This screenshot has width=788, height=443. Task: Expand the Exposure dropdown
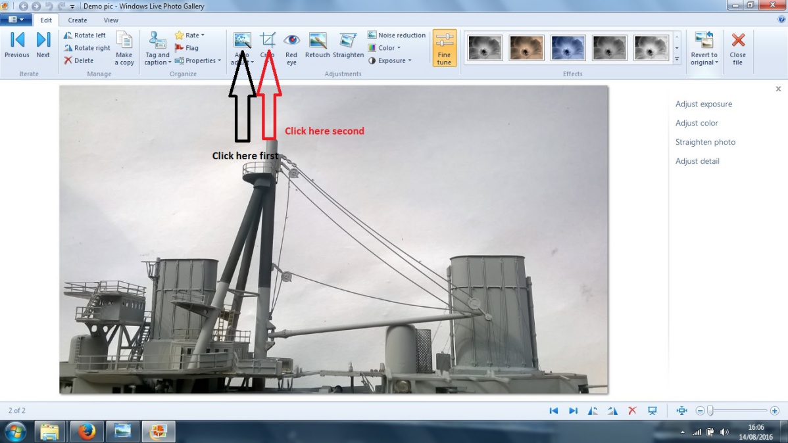(x=390, y=60)
